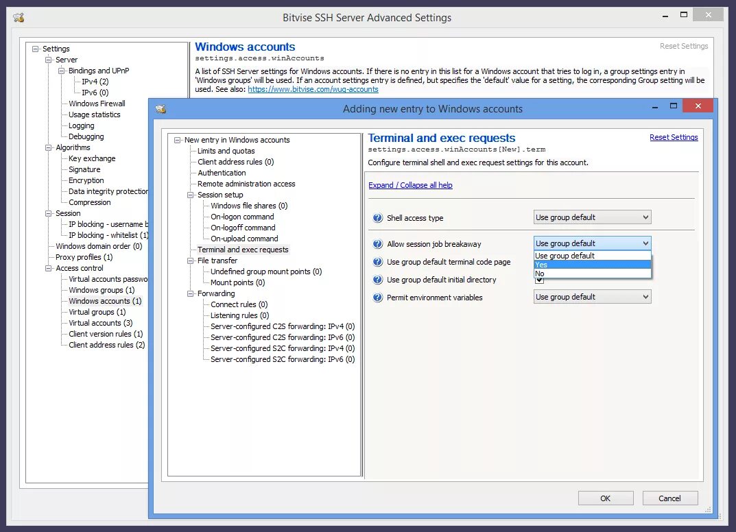The height and width of the screenshot is (532, 736).
Task: Select Server-configured C2S forwarding: IPv4 (0)
Action: 283,326
